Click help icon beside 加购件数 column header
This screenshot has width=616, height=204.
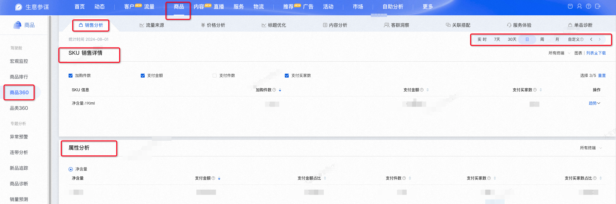[274, 90]
